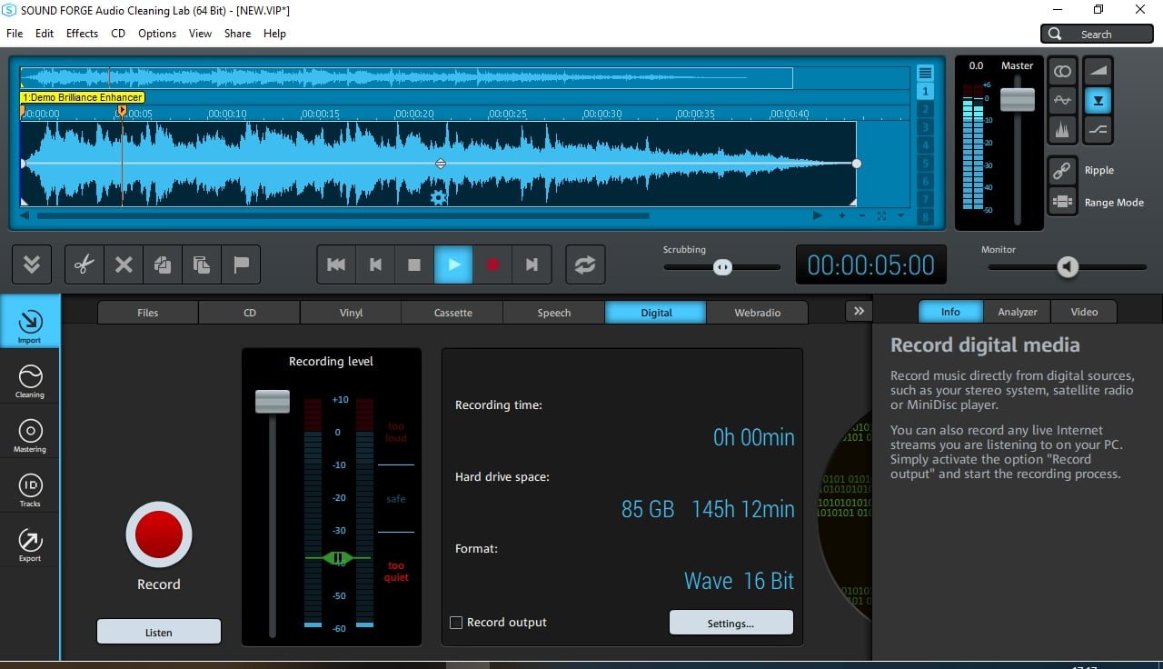The height and width of the screenshot is (669, 1163).
Task: Open the Options menu
Action: (x=157, y=34)
